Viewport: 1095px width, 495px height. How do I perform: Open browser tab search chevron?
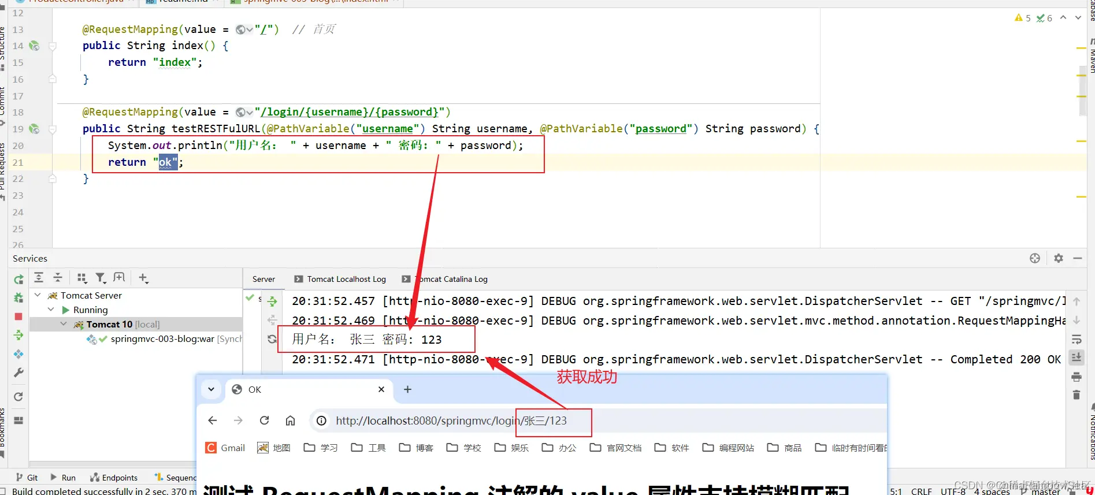(211, 389)
